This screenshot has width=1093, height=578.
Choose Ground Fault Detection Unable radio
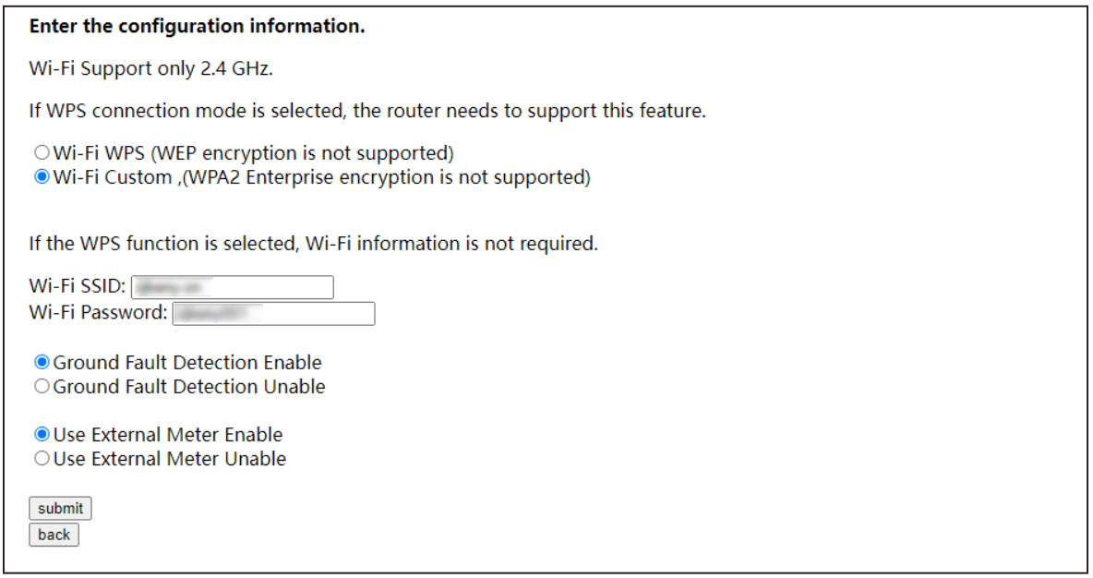42,386
